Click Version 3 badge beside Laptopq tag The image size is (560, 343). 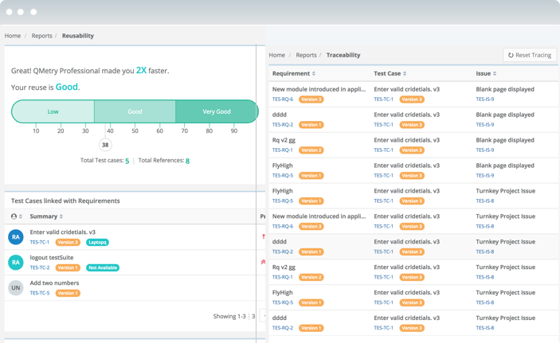coord(68,243)
